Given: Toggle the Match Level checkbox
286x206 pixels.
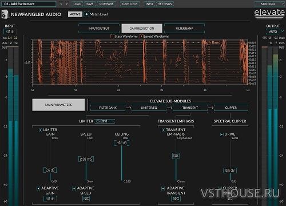Looking at the screenshot, I should point(86,14).
